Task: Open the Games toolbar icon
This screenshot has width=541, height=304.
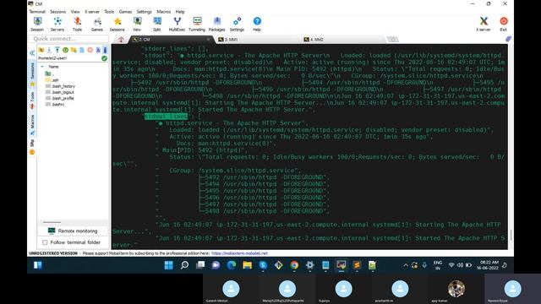Action: 97,24
